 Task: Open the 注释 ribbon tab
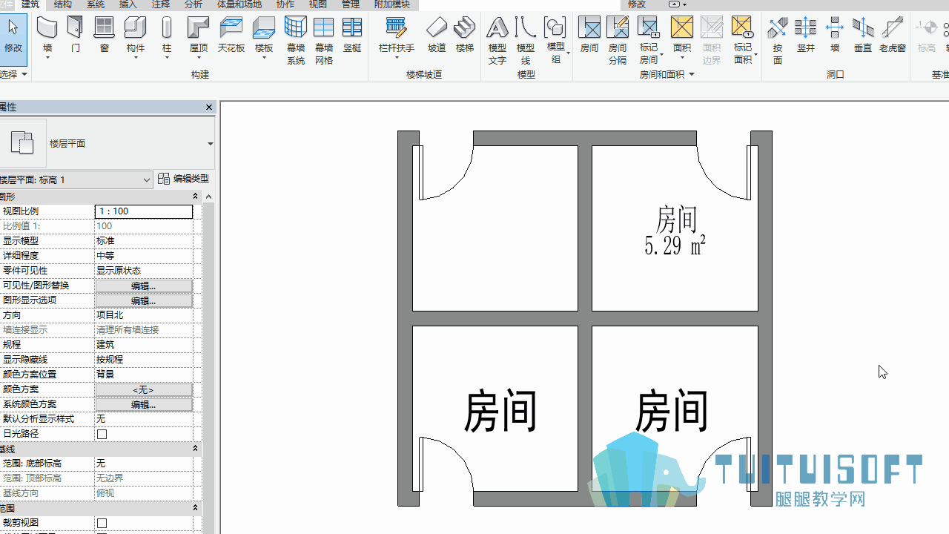161,4
